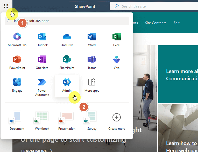Screen dimensions: 198x152
Task: Open OneDrive app tile
Action: tap(67, 39)
